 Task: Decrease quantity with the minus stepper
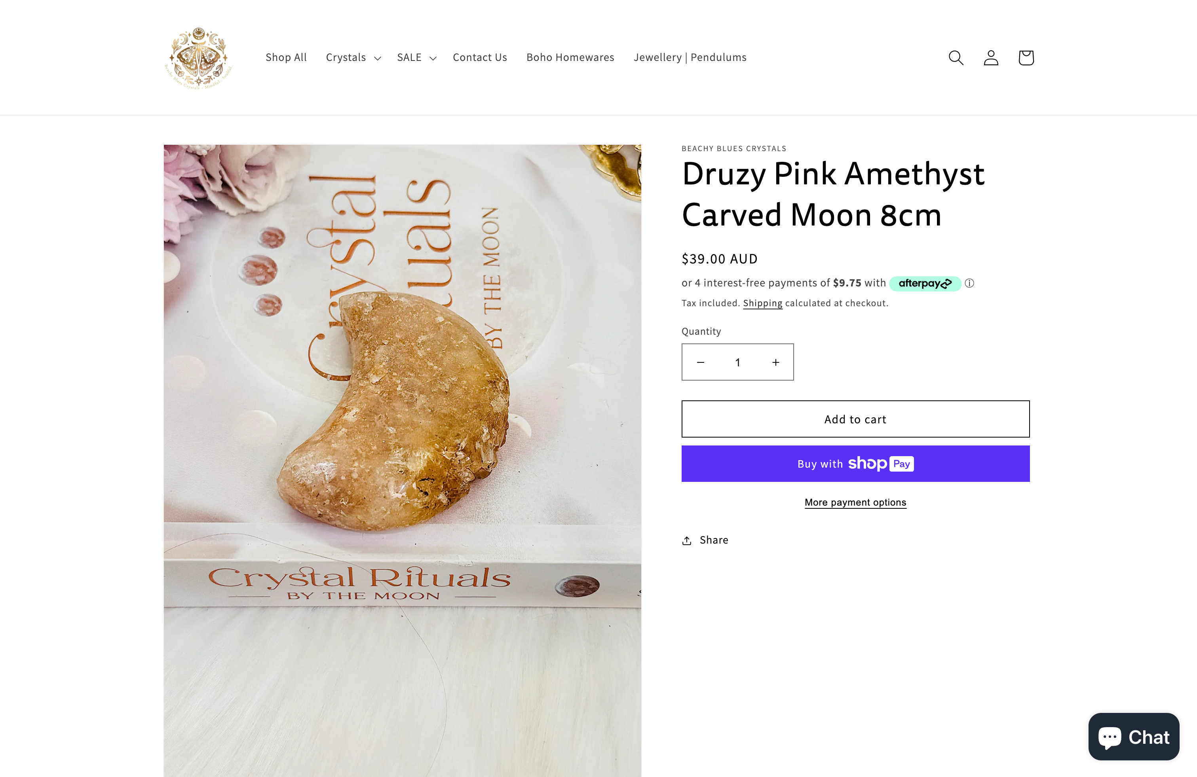pyautogui.click(x=701, y=362)
